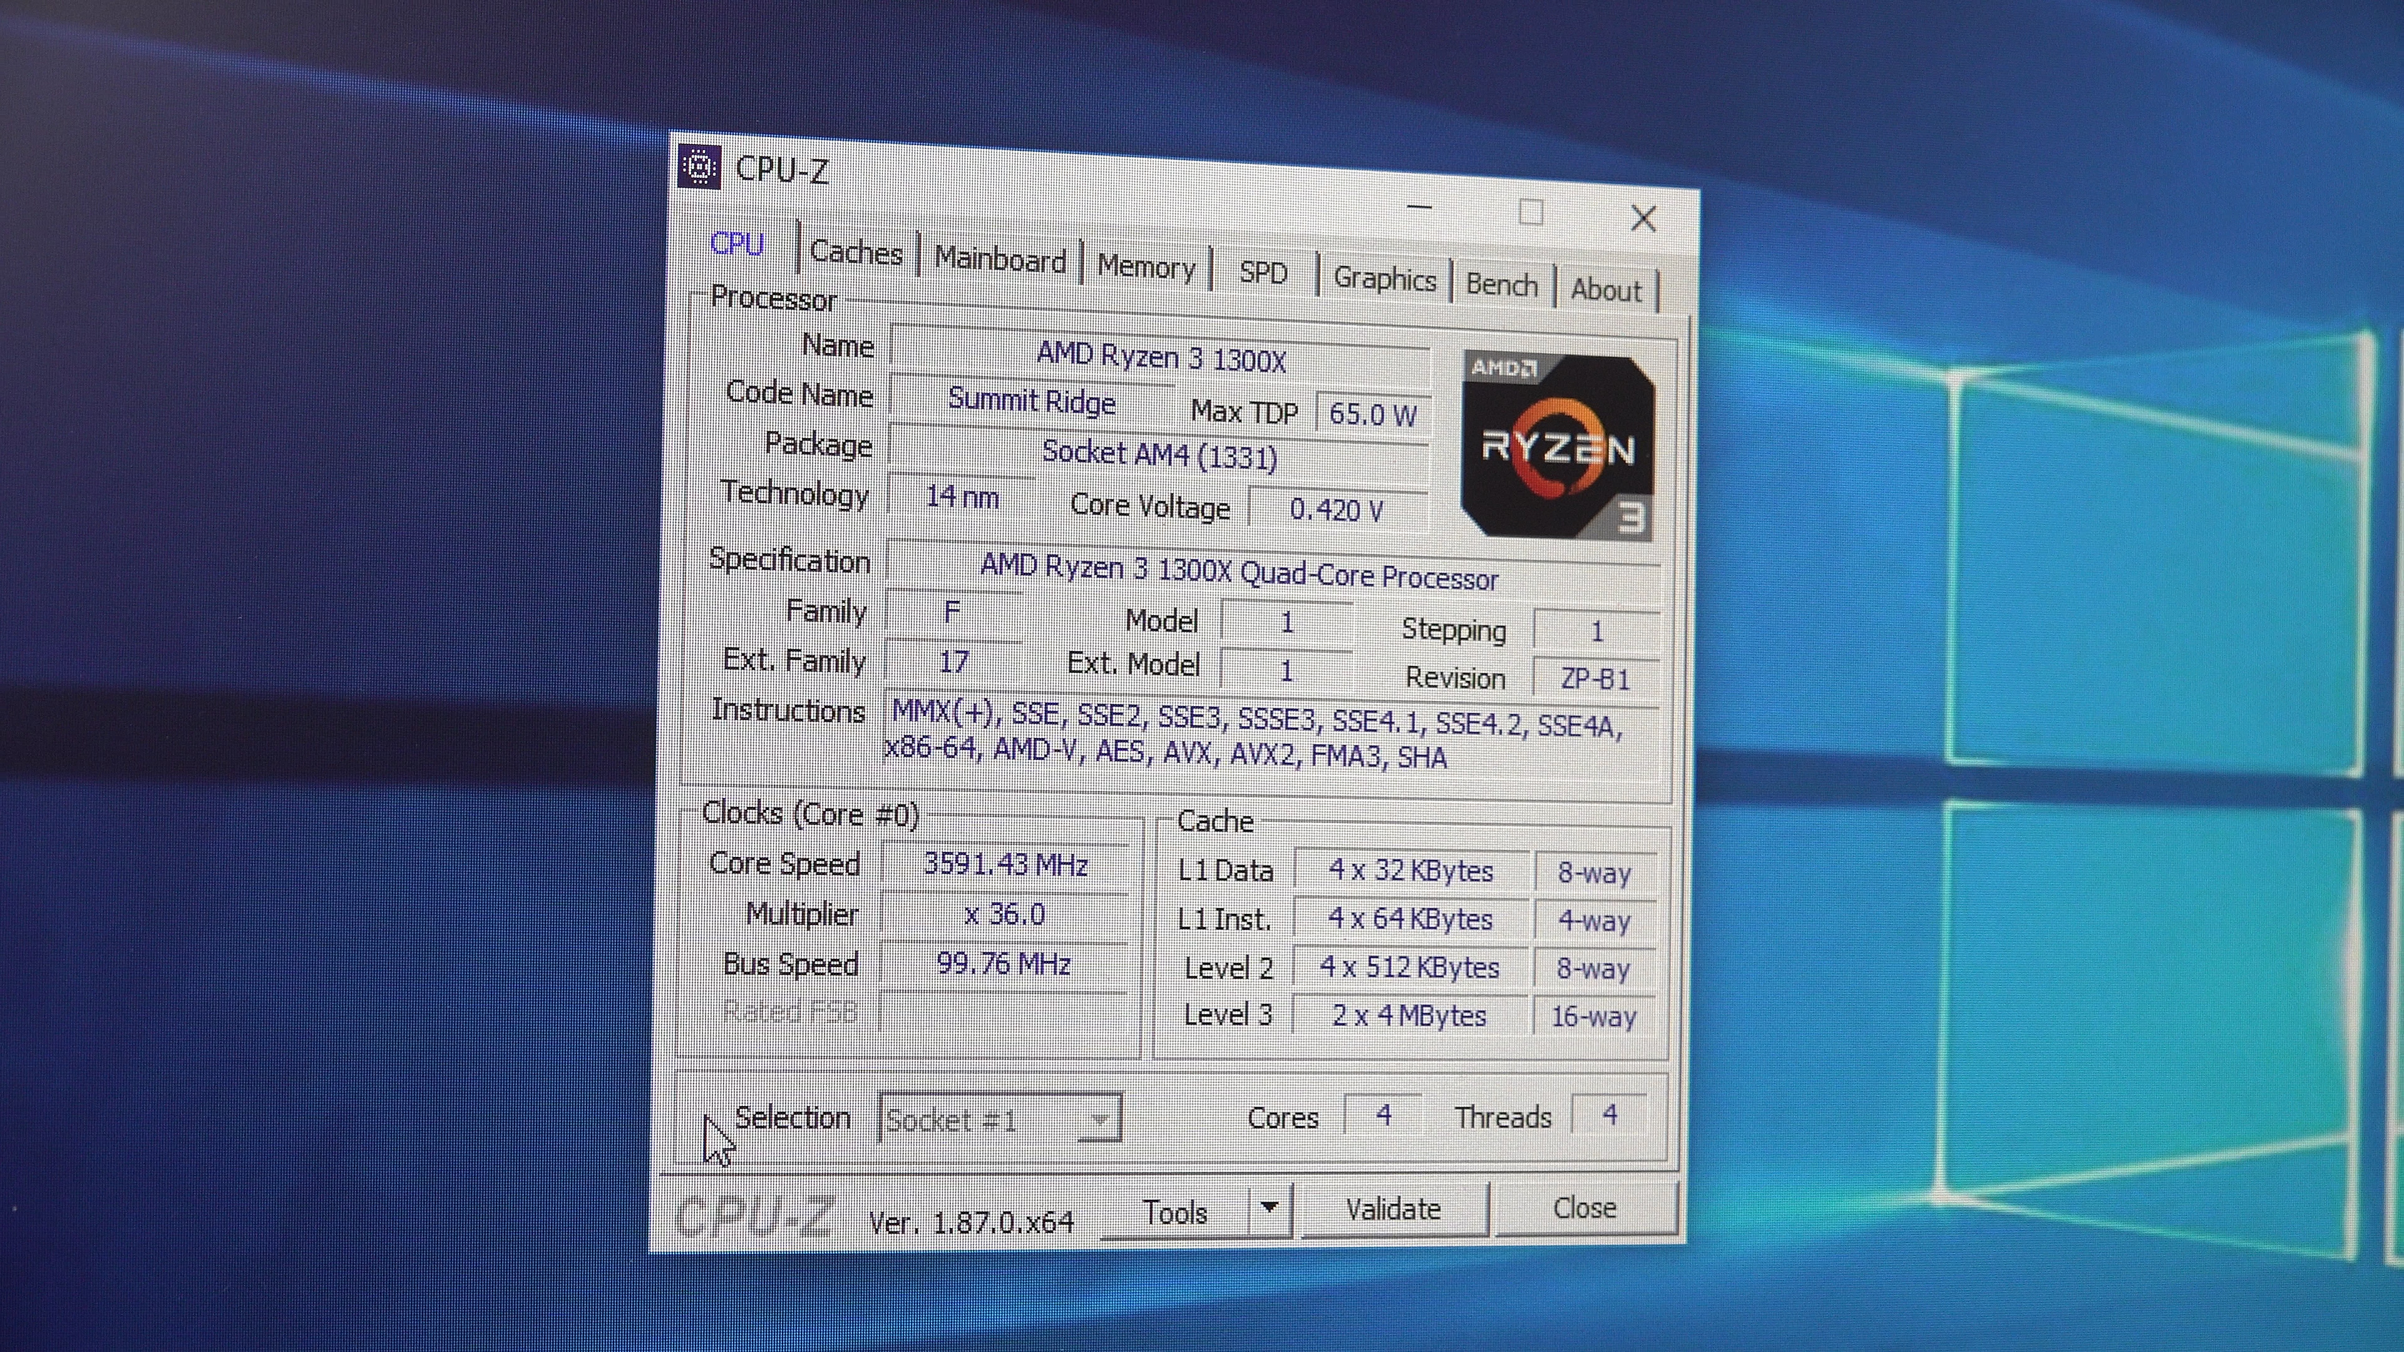Click Level 3 value 2 x 4 MBytes

pos(1409,1016)
